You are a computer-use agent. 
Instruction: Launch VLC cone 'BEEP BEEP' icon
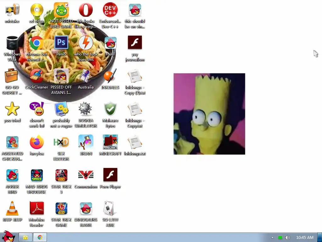point(12,208)
